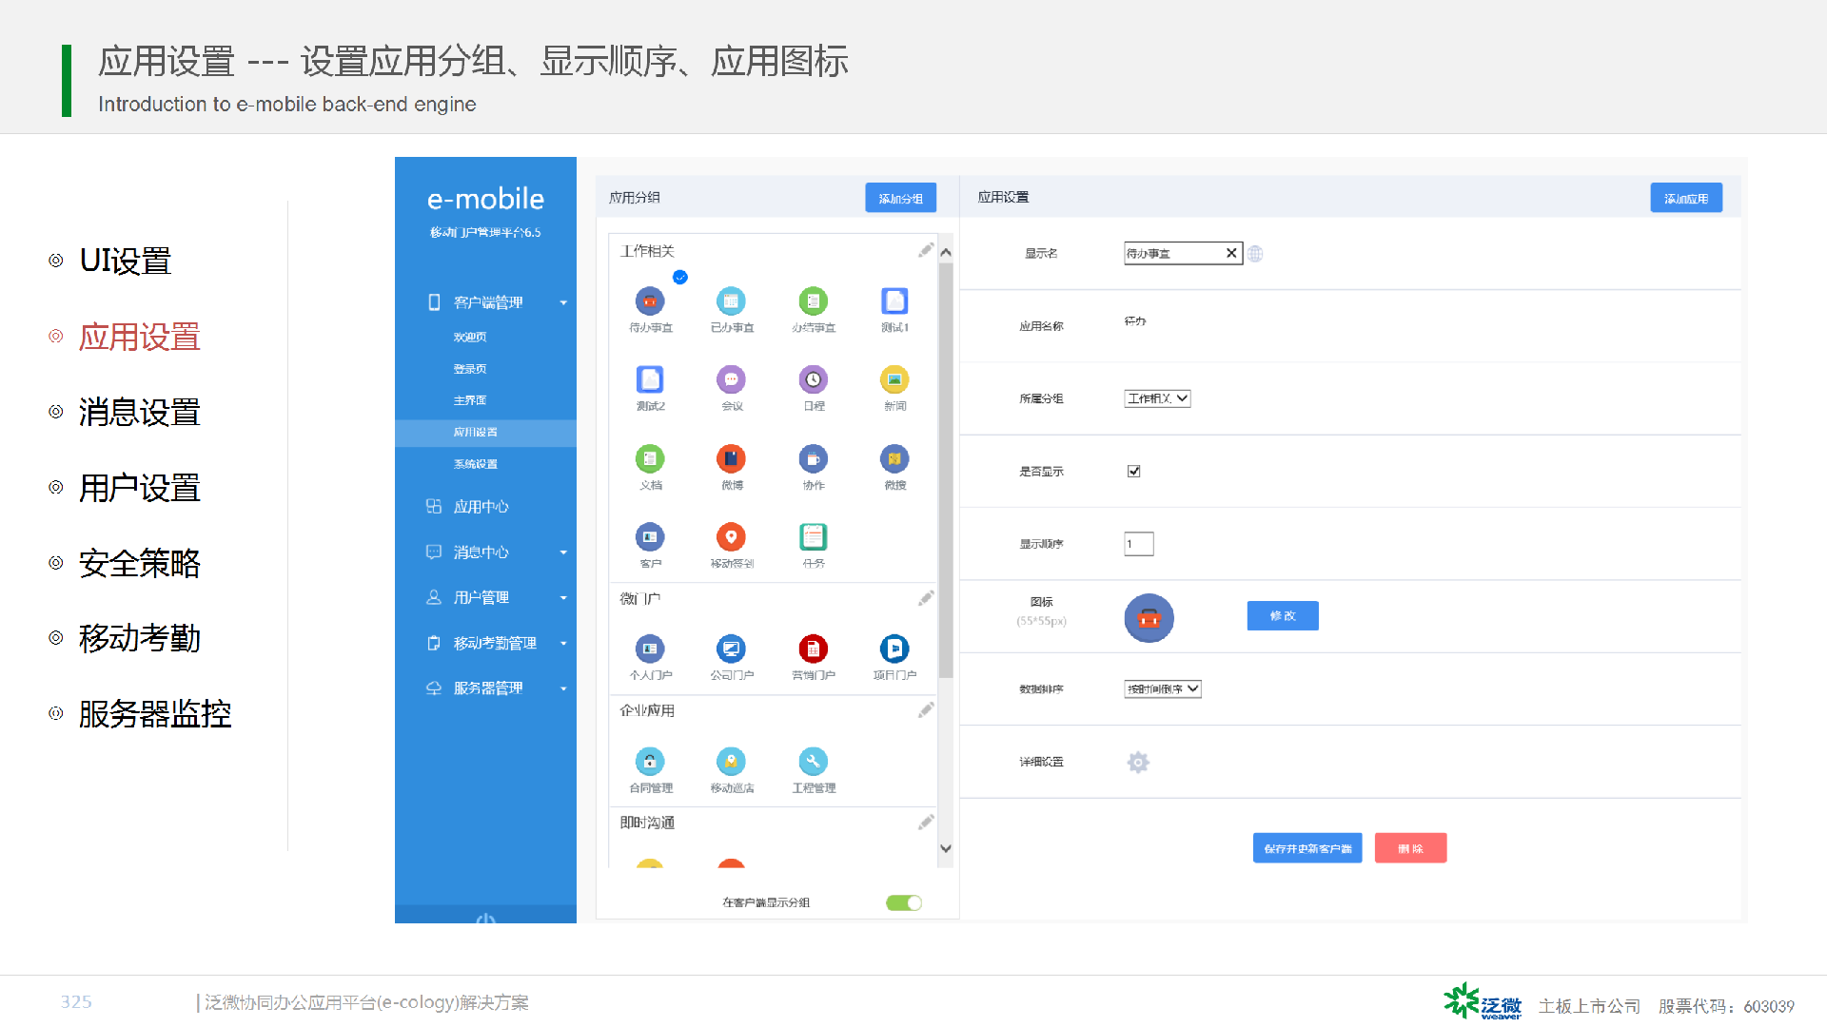Edit the 企业应用 group with pencil icon
The image size is (1827, 1027).
tap(926, 710)
